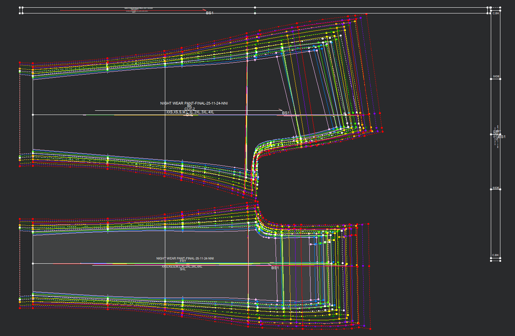Click the BS1 grain label on the back piece
The width and height of the screenshot is (515, 336).
tap(286, 113)
